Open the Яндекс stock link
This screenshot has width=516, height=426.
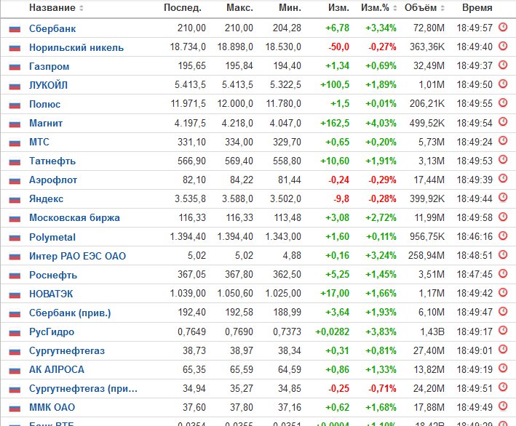point(46,199)
